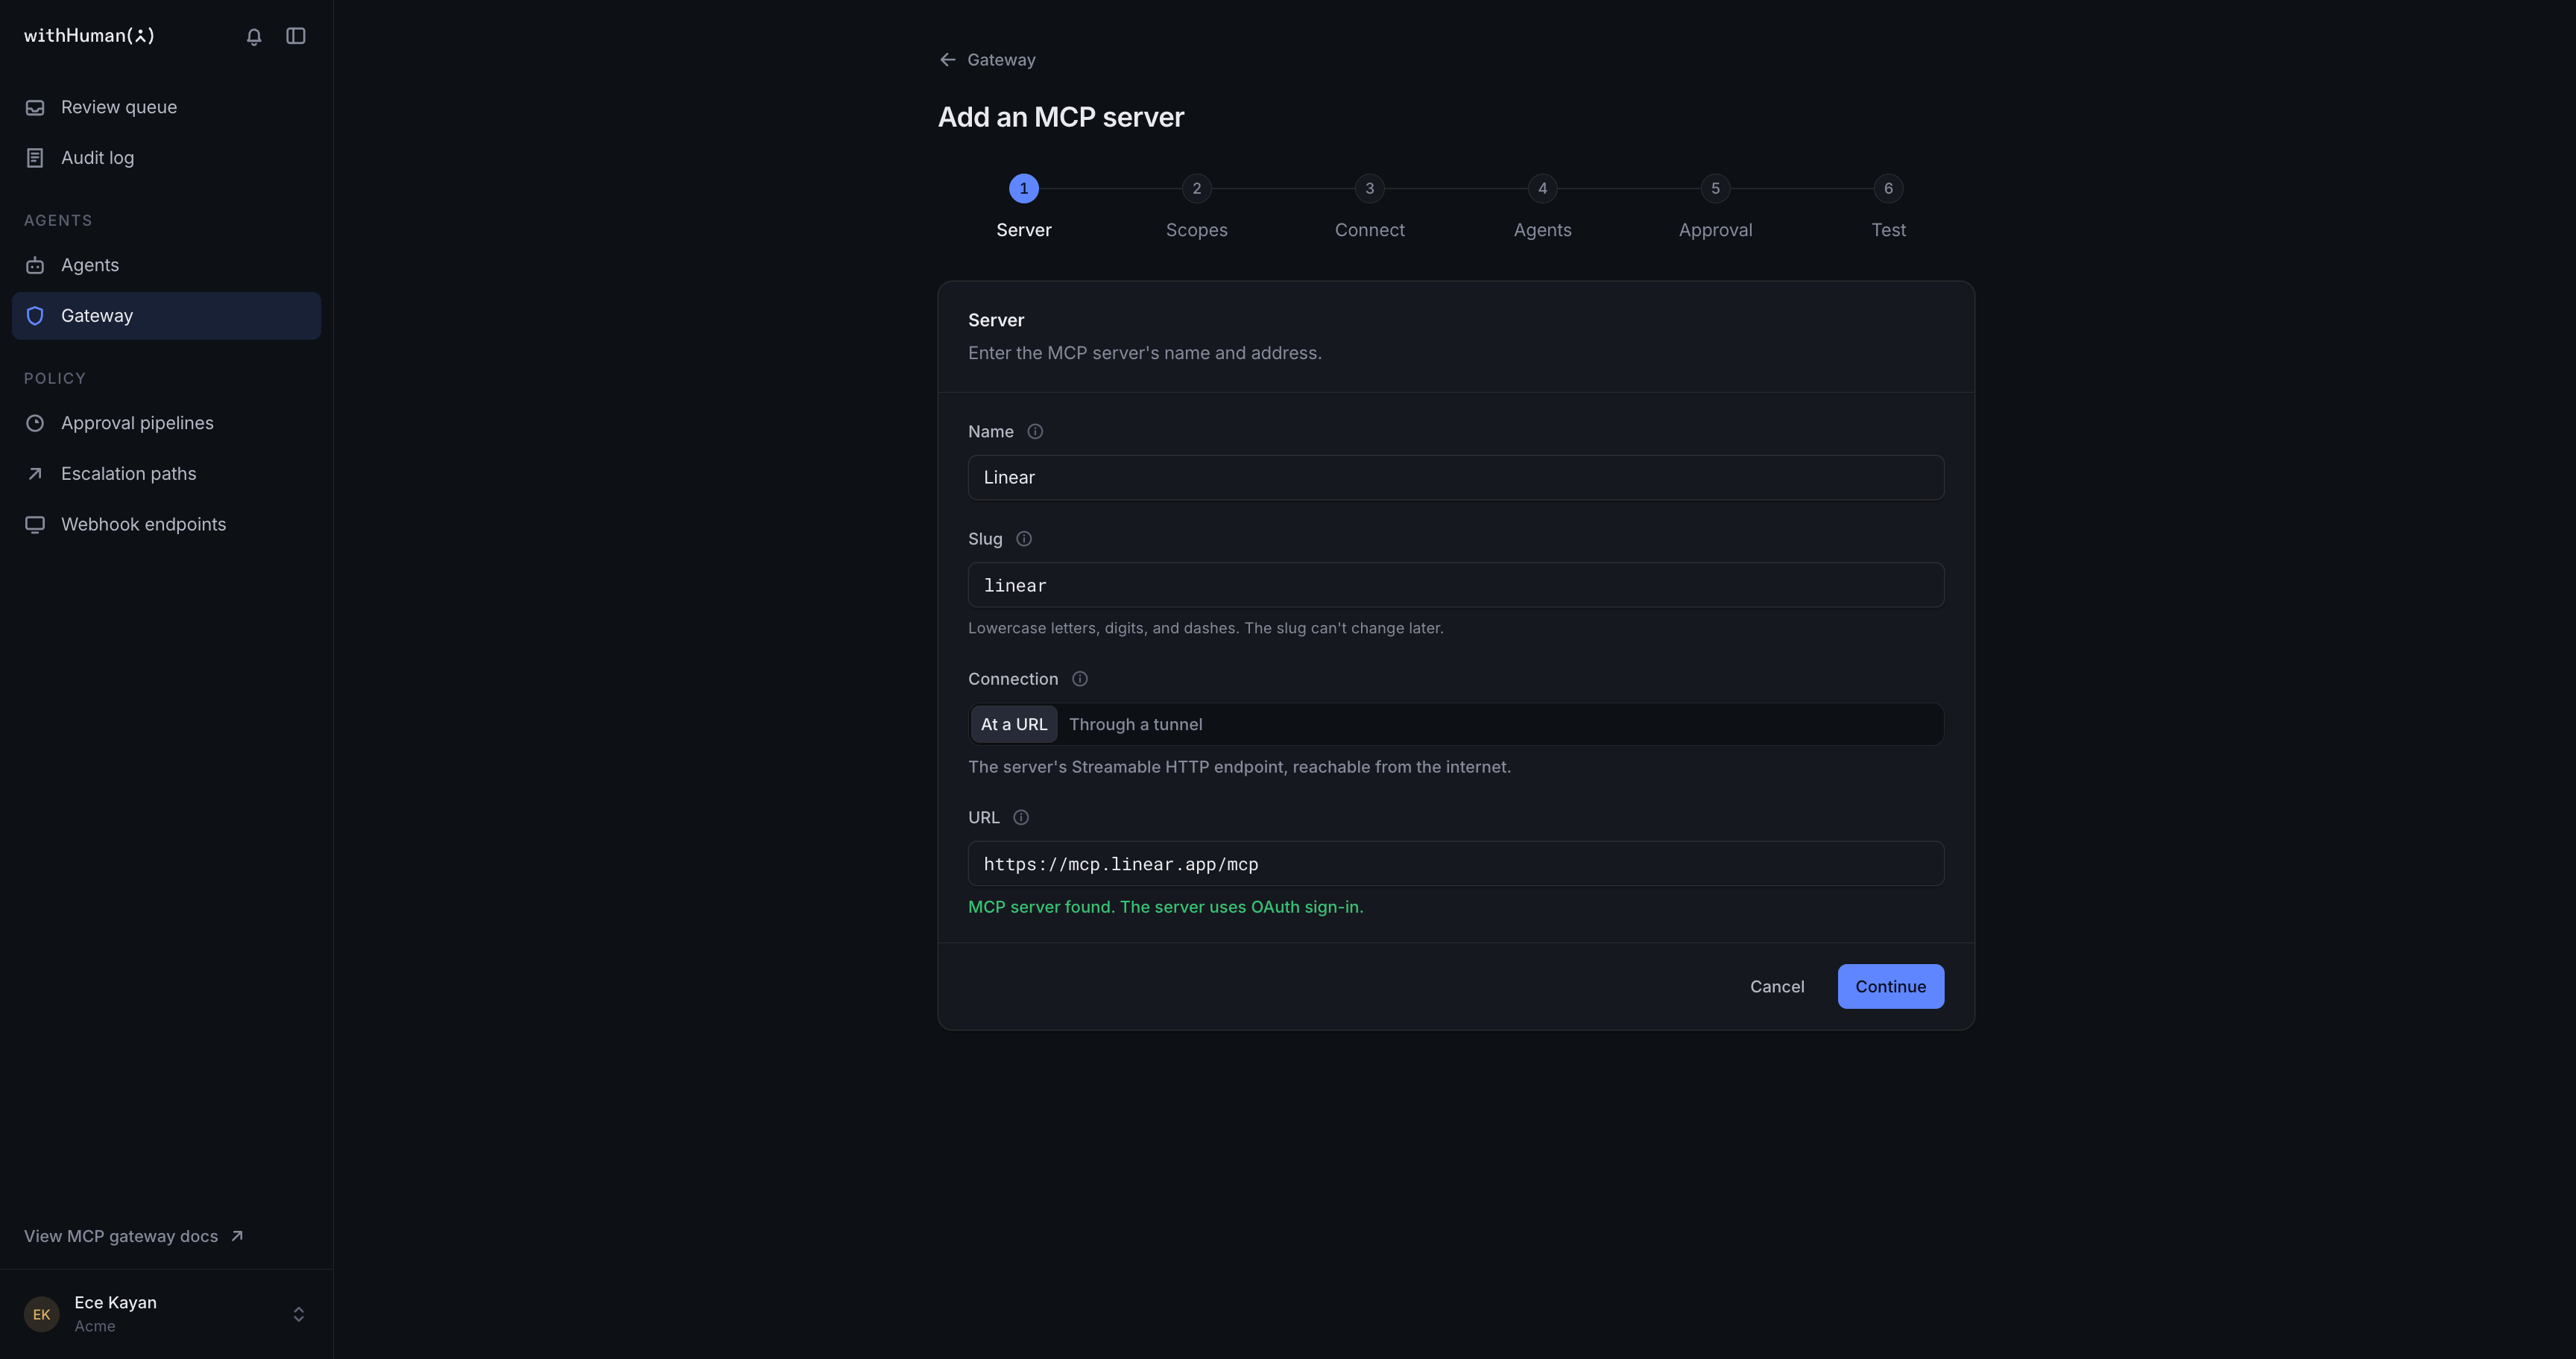Click the withHuman logo
The width and height of the screenshot is (2576, 1359).
[89, 36]
